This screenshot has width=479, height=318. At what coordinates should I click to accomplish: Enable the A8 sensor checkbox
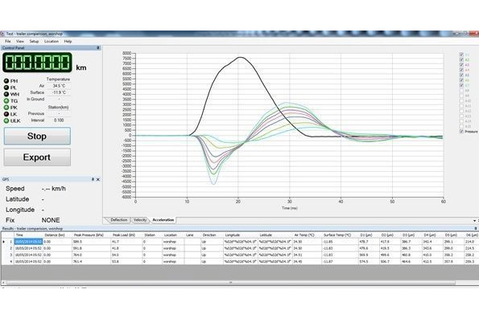click(x=461, y=91)
